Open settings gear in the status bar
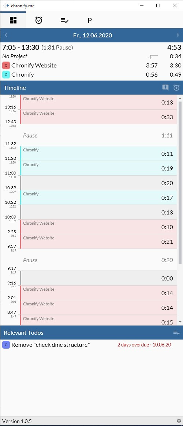 coord(179,421)
